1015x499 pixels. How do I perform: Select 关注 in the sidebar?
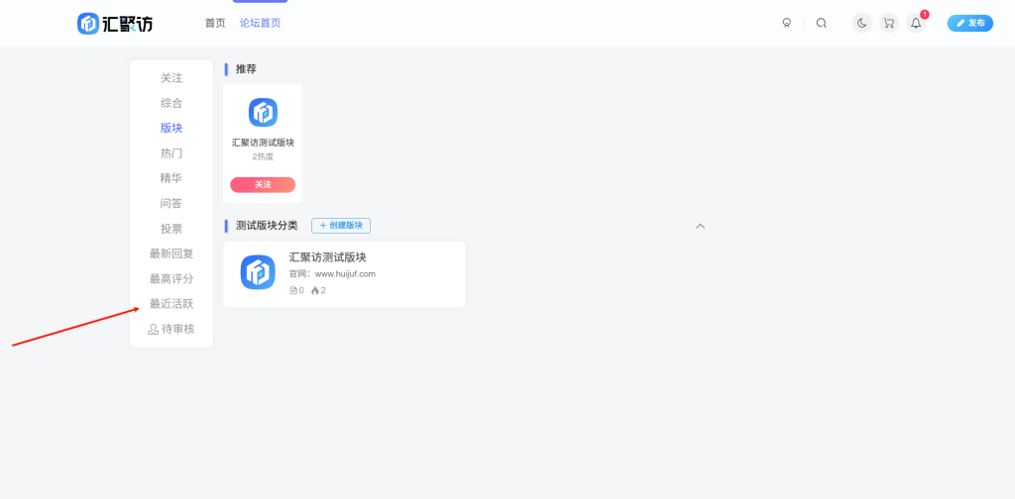[171, 78]
